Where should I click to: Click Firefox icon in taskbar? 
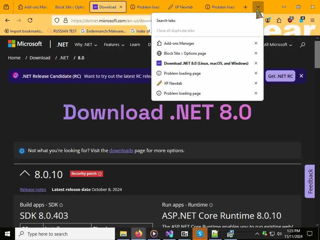tap(138, 234)
